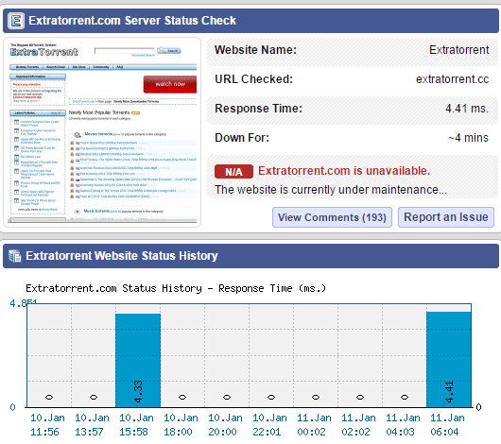Click the 4.41 bar in the response chart

click(449, 359)
